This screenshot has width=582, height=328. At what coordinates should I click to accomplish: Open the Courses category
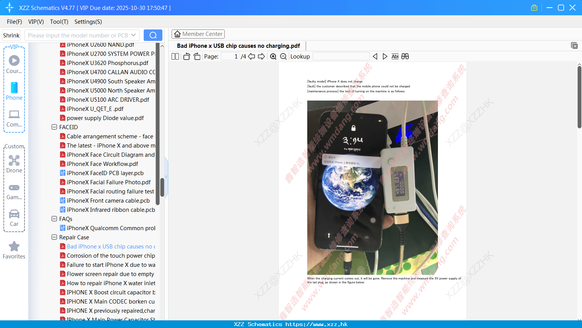pyautogui.click(x=14, y=64)
